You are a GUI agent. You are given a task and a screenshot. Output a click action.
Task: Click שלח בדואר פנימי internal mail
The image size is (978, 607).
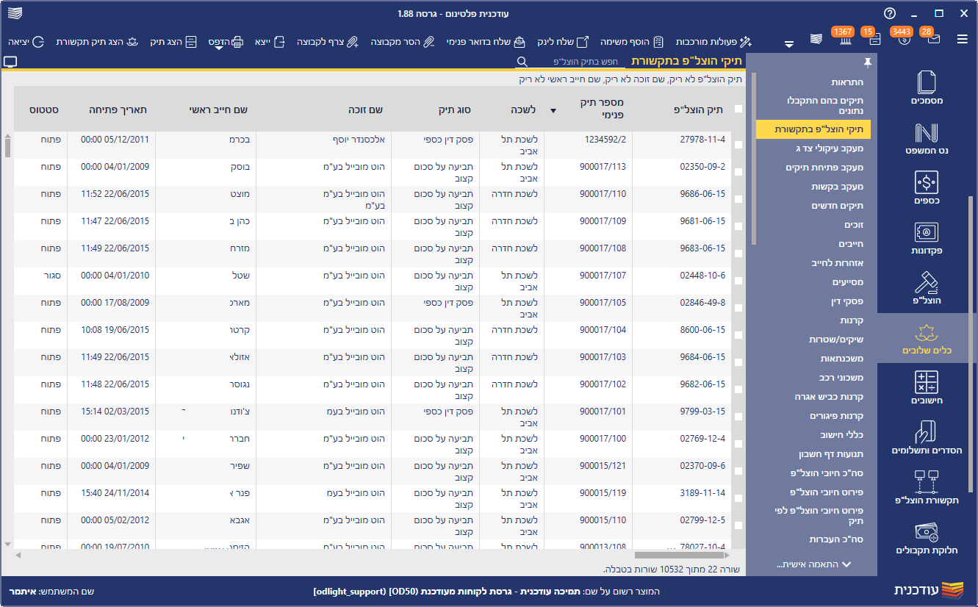click(x=486, y=42)
